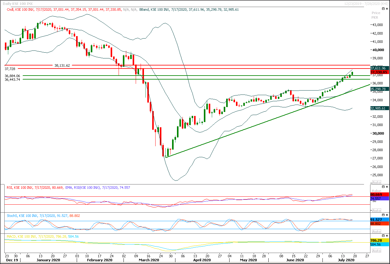Image resolution: width=390 pixels, height=264 pixels.
Task: Click the 88.802 StochS value tag
Action: pos(380,224)
